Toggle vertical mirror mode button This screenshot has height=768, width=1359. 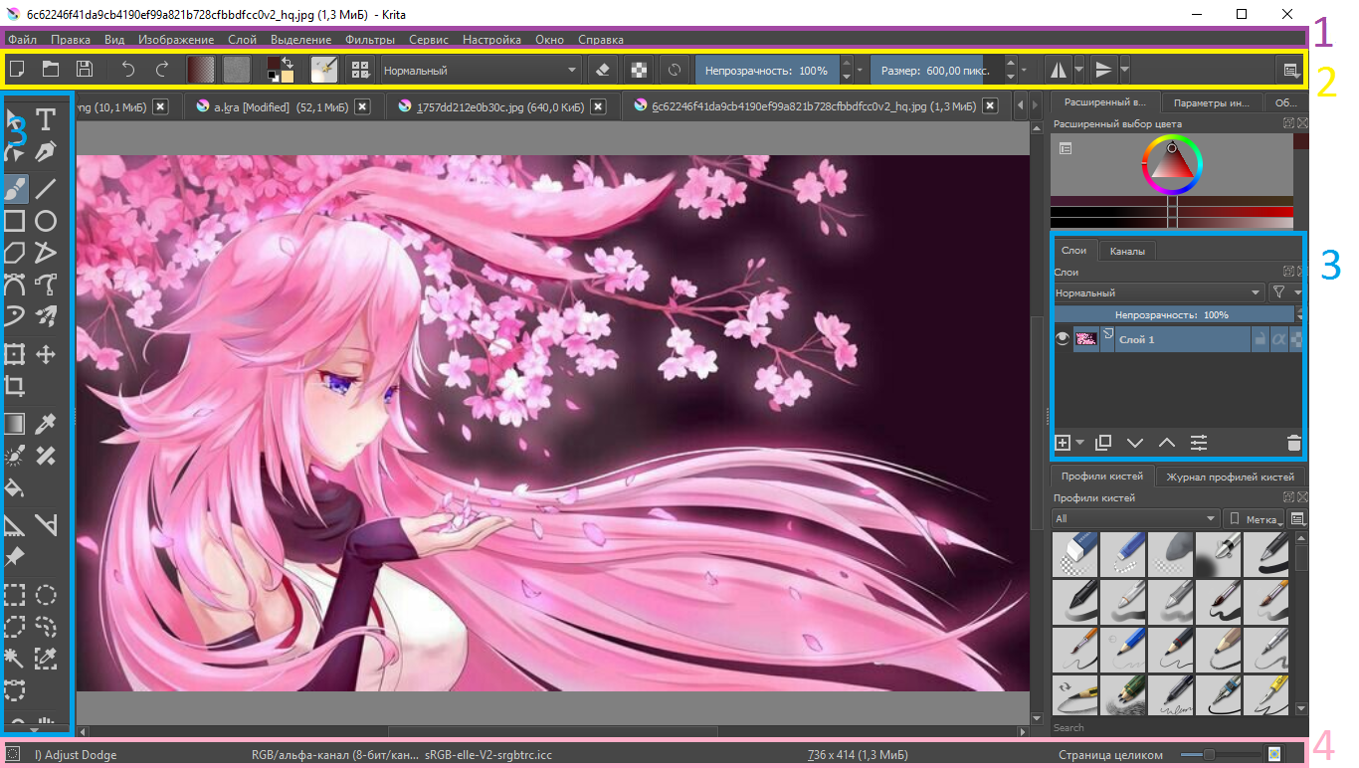pos(1103,70)
